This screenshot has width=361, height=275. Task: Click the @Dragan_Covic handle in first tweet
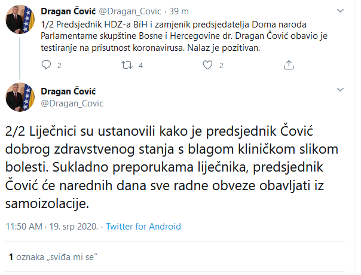pyautogui.click(x=130, y=11)
